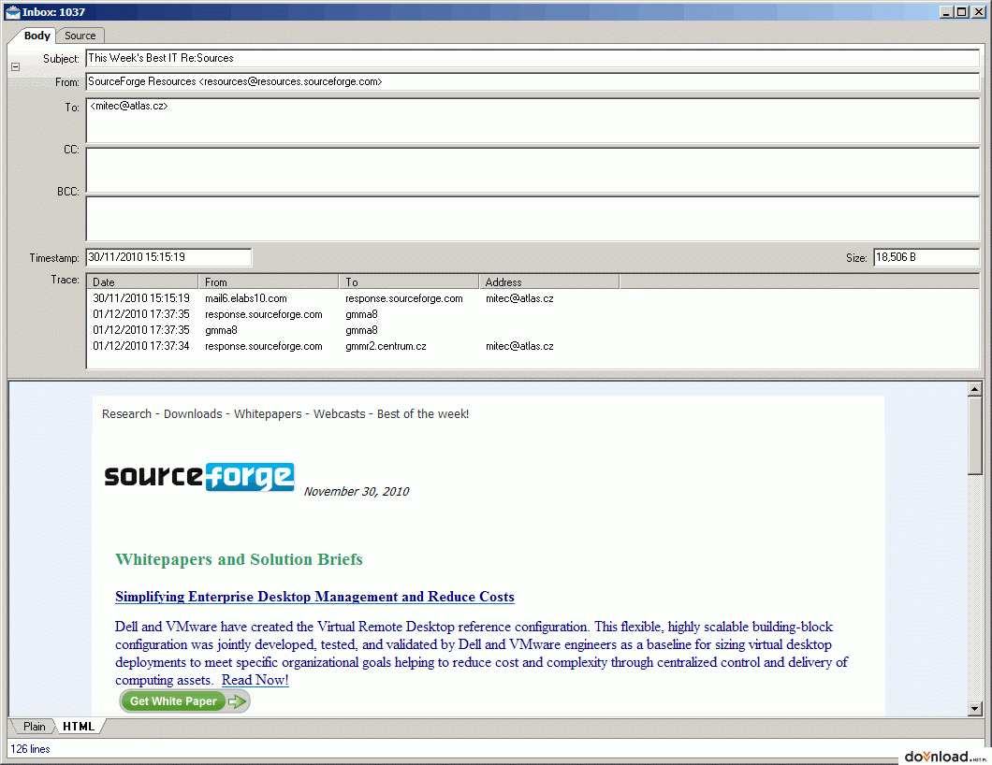Image resolution: width=992 pixels, height=765 pixels.
Task: Click gmmr2.centrum.cz in trace list
Action: [x=386, y=346]
